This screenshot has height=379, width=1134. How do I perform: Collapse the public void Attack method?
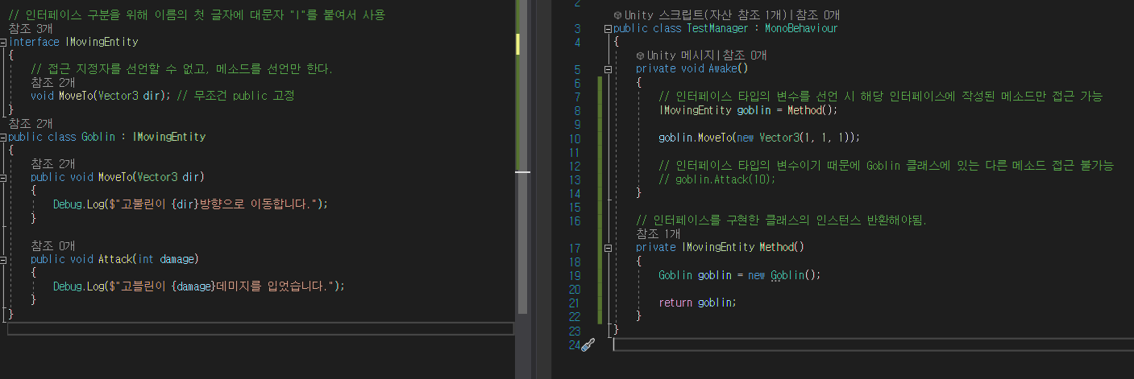4,259
